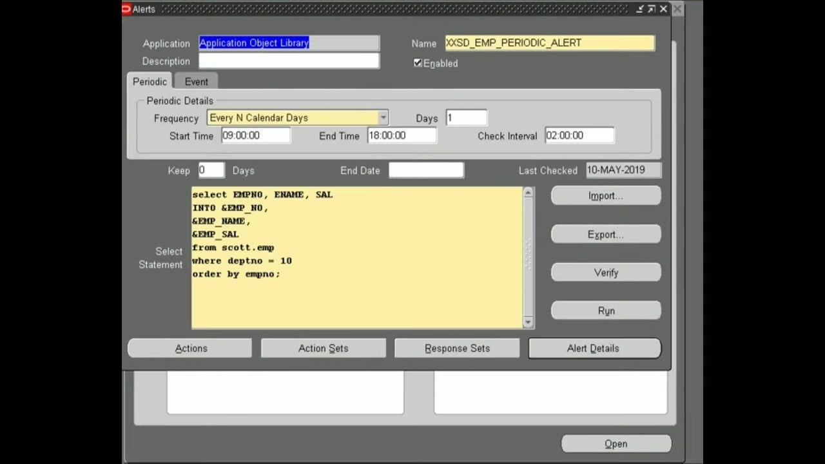Edit the Start Time field
Screen dimensions: 825x464
point(256,135)
